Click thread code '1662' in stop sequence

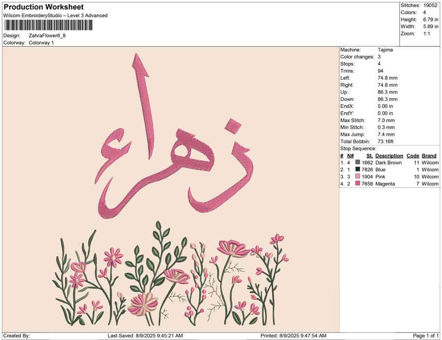point(367,162)
